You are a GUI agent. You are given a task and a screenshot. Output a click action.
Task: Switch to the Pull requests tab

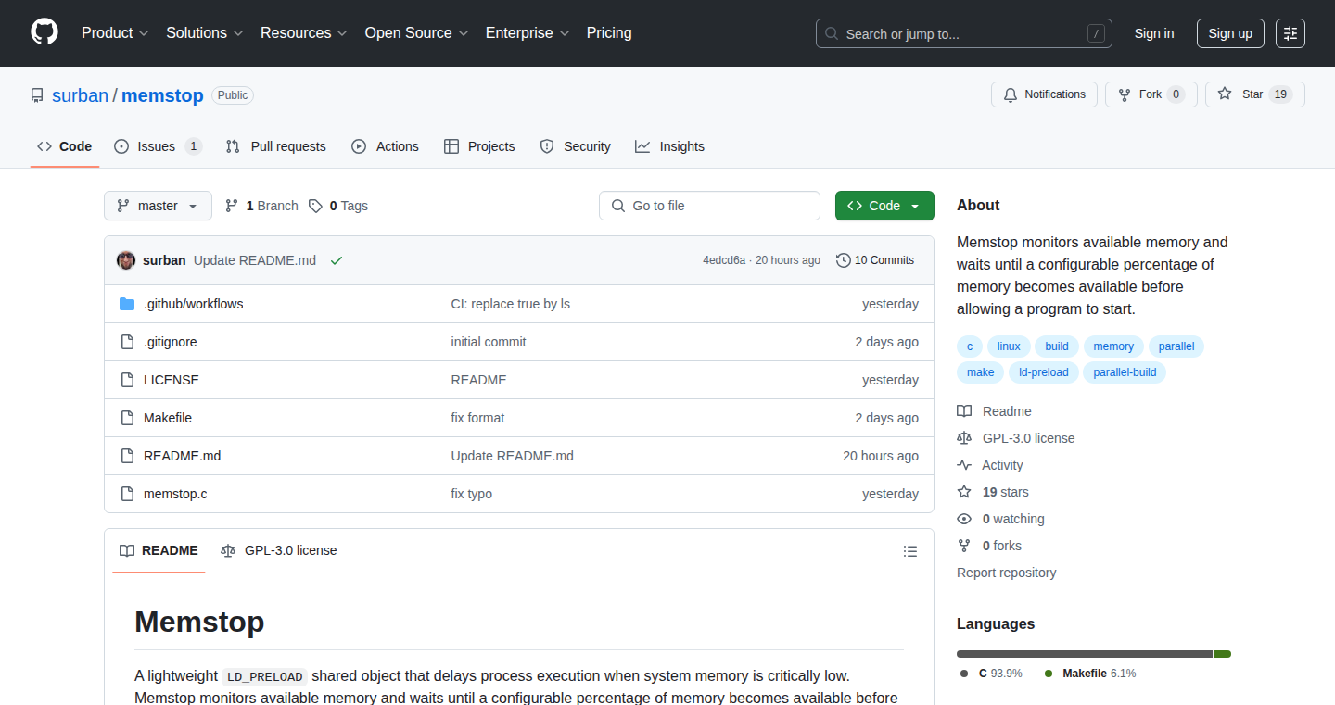point(276,146)
